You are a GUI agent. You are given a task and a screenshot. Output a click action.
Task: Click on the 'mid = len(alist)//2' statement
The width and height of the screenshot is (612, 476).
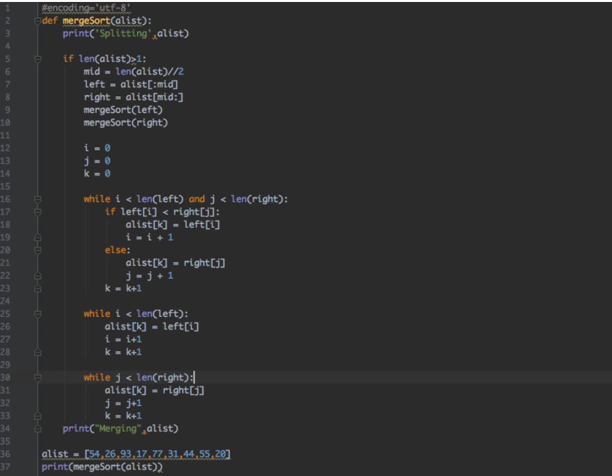137,71
